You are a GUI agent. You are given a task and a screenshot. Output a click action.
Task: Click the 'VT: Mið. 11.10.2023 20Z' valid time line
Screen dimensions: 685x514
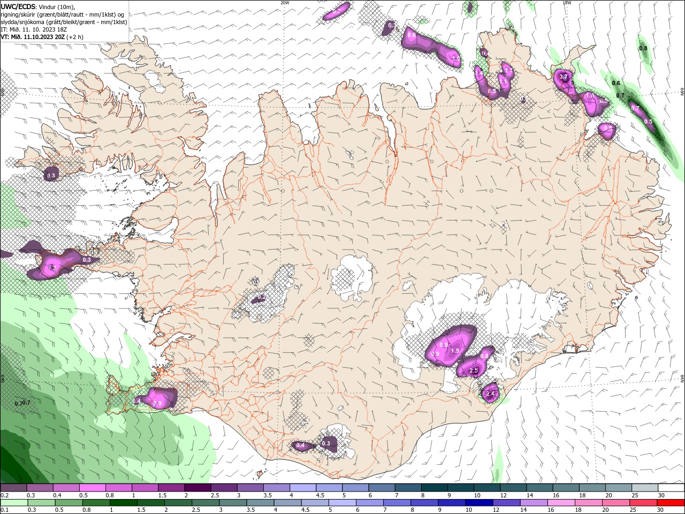coord(42,37)
